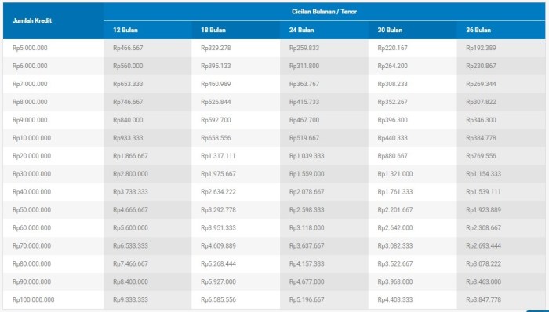Image resolution: width=549 pixels, height=312 pixels.
Task: Select the Rp50.000.000 credit amount row
Action: 274,210
